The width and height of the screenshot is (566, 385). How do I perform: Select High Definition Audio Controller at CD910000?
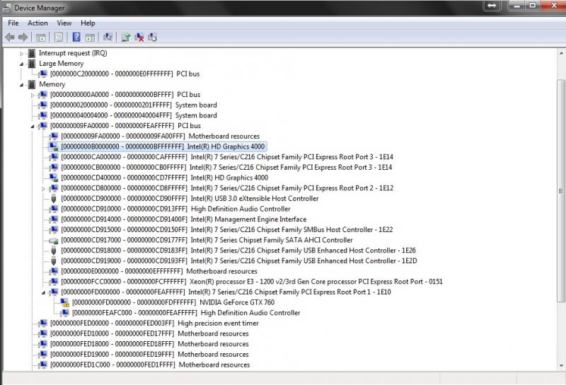(175, 209)
